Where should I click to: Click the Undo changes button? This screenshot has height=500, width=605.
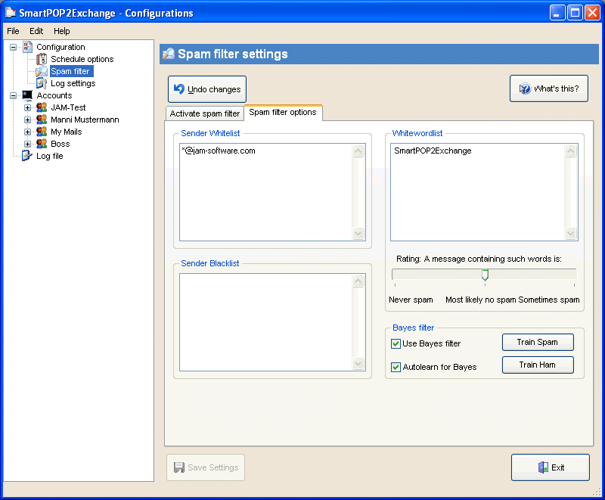coord(207,89)
